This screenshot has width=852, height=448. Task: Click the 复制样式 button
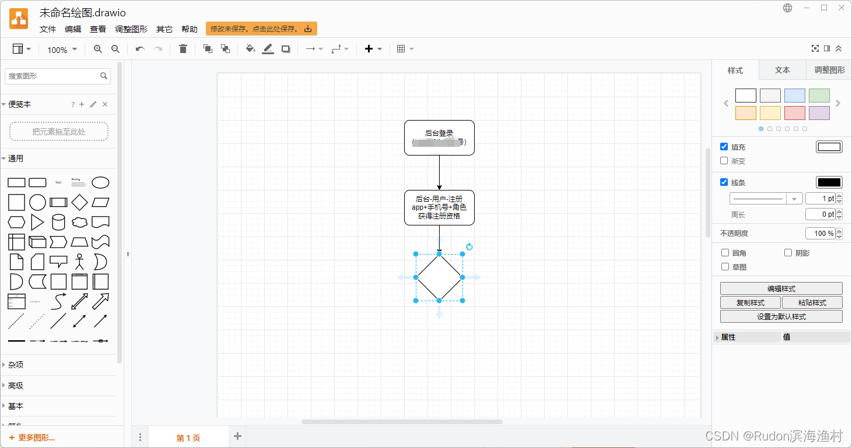751,302
